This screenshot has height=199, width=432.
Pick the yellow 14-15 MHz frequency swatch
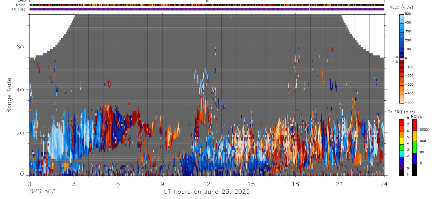402,141
